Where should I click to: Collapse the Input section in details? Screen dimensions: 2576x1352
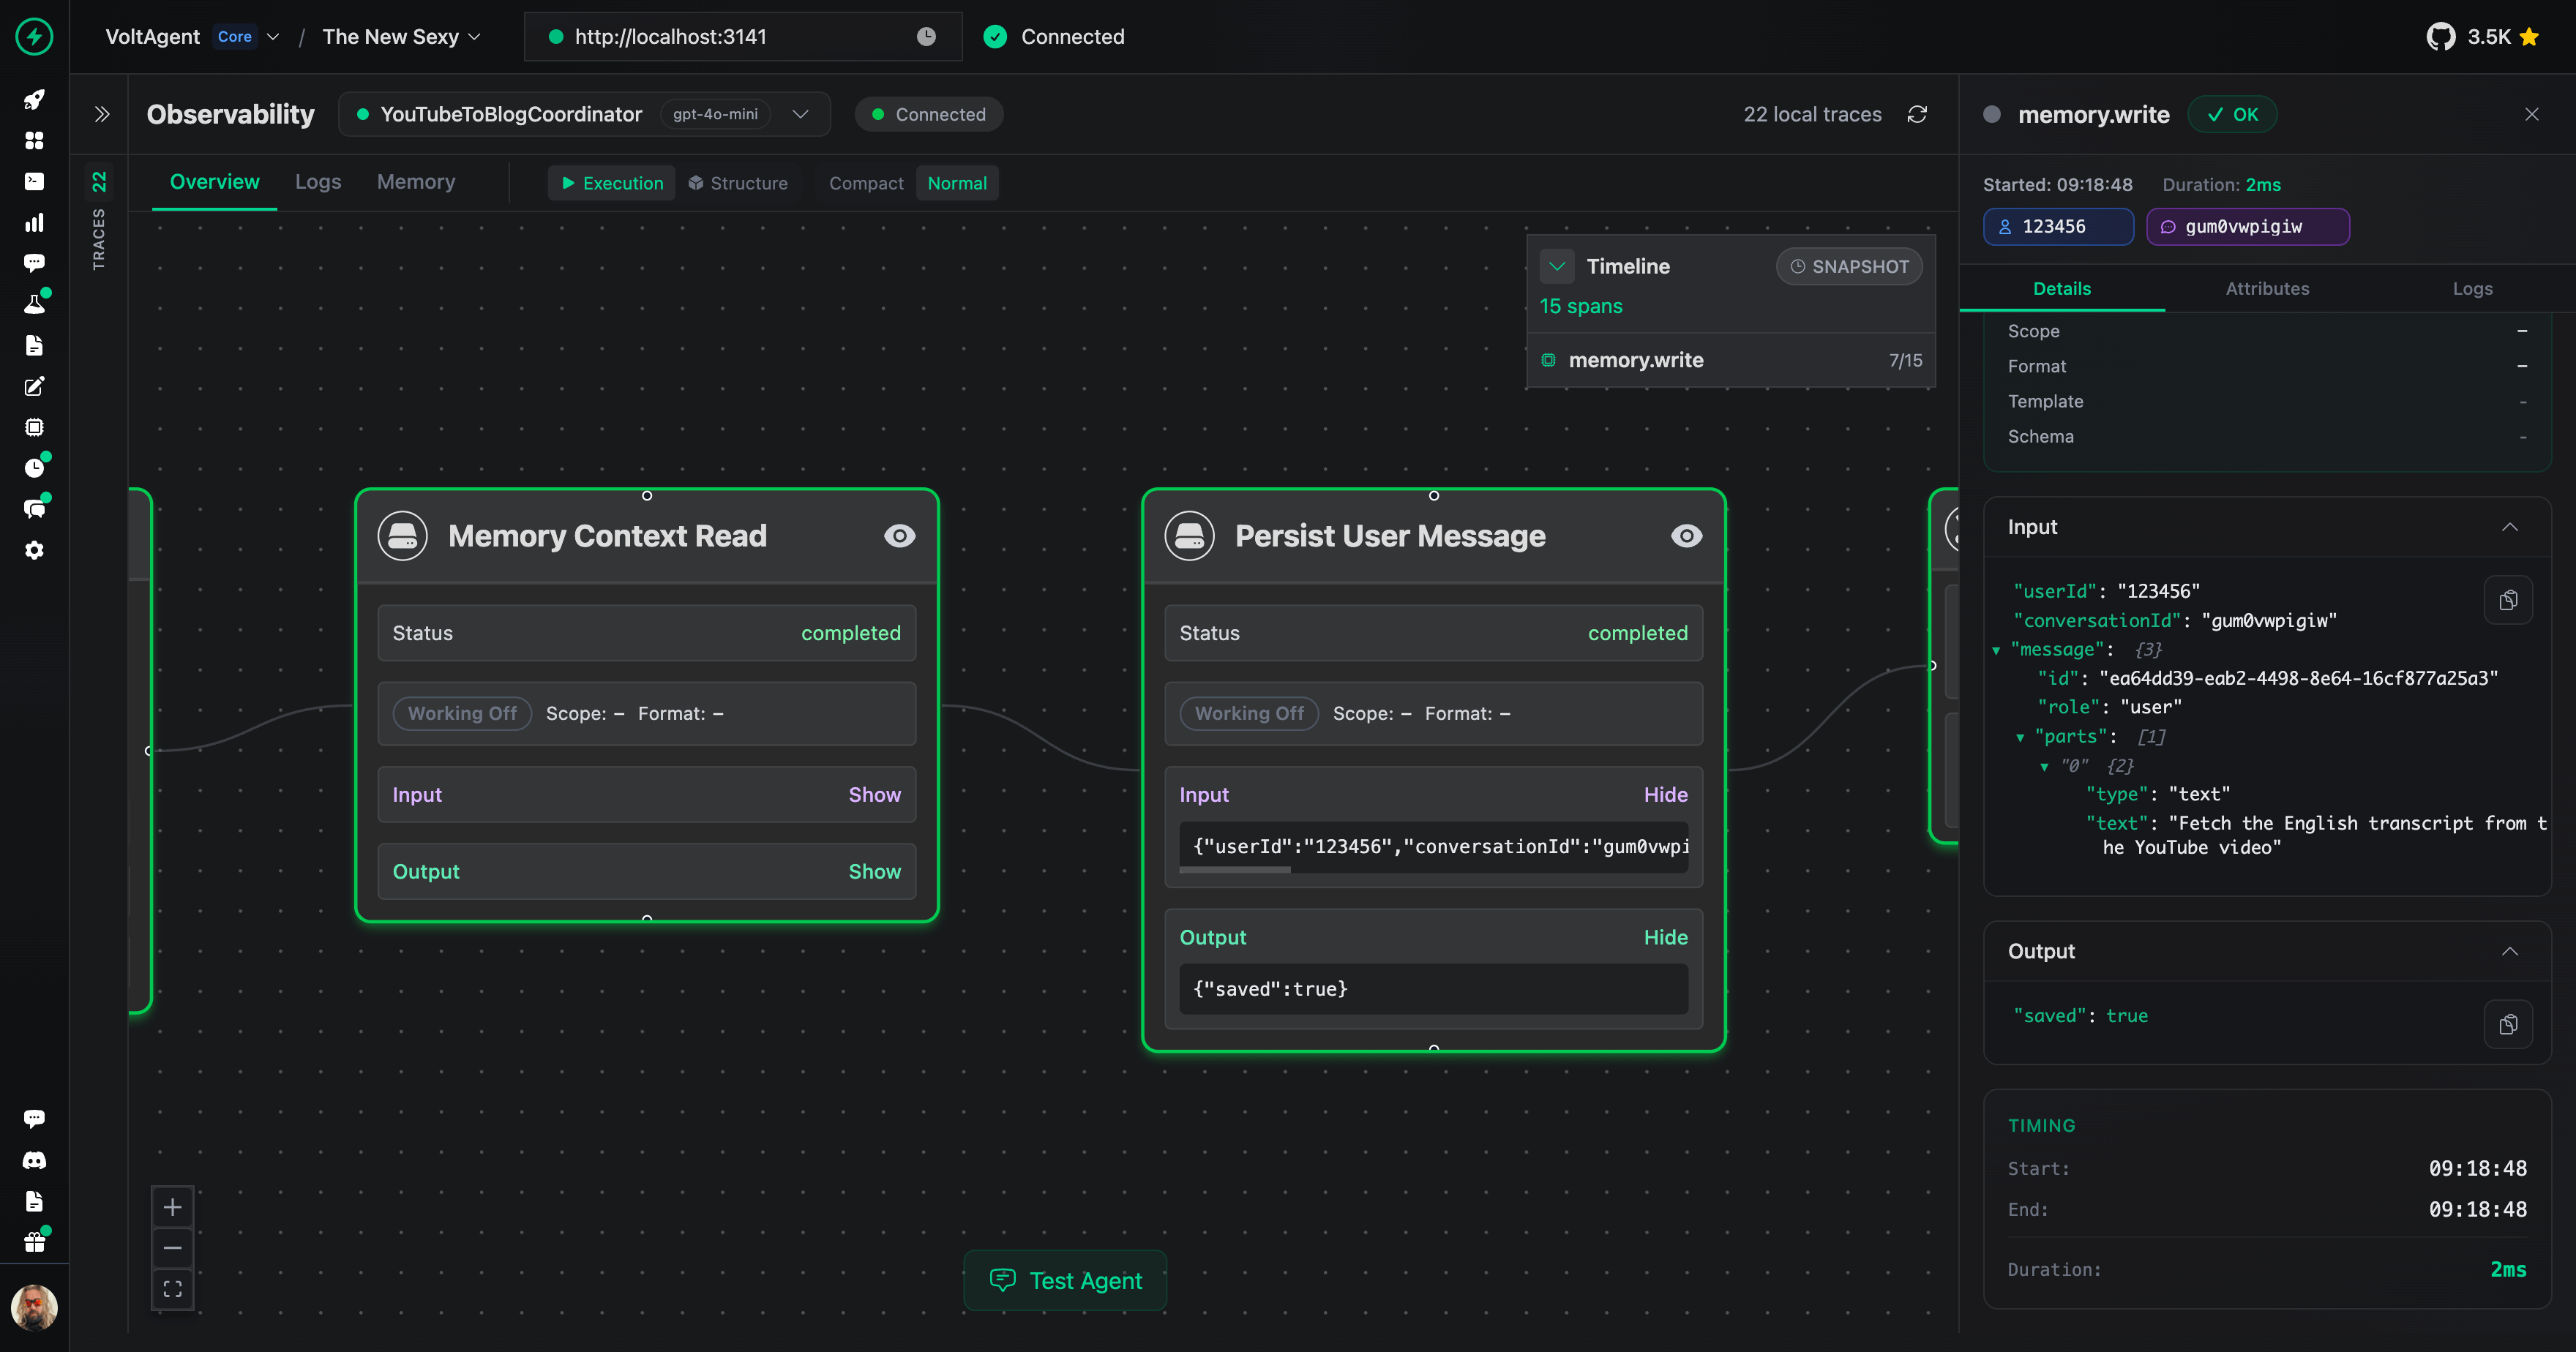coord(2509,527)
